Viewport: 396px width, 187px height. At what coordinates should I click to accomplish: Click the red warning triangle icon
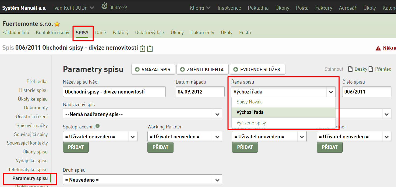[x=378, y=48]
